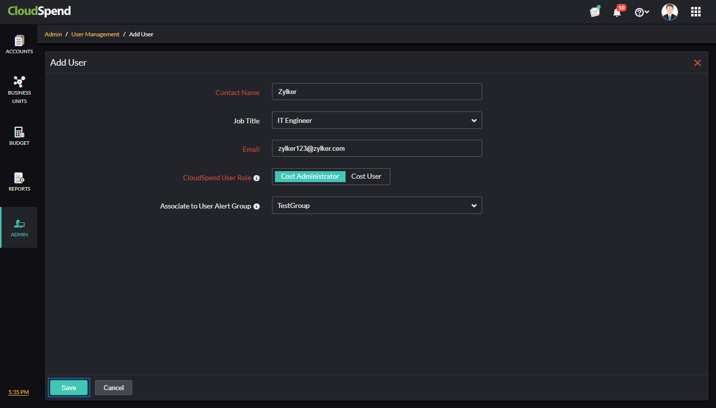716x408 pixels.
Task: Open the notifications bell
Action: (x=618, y=11)
